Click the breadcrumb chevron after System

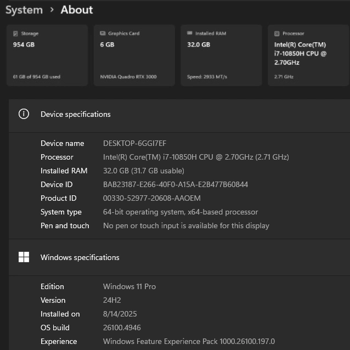(x=52, y=10)
